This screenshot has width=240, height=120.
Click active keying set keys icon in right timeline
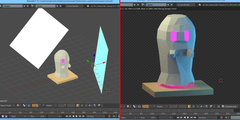coord(232,117)
